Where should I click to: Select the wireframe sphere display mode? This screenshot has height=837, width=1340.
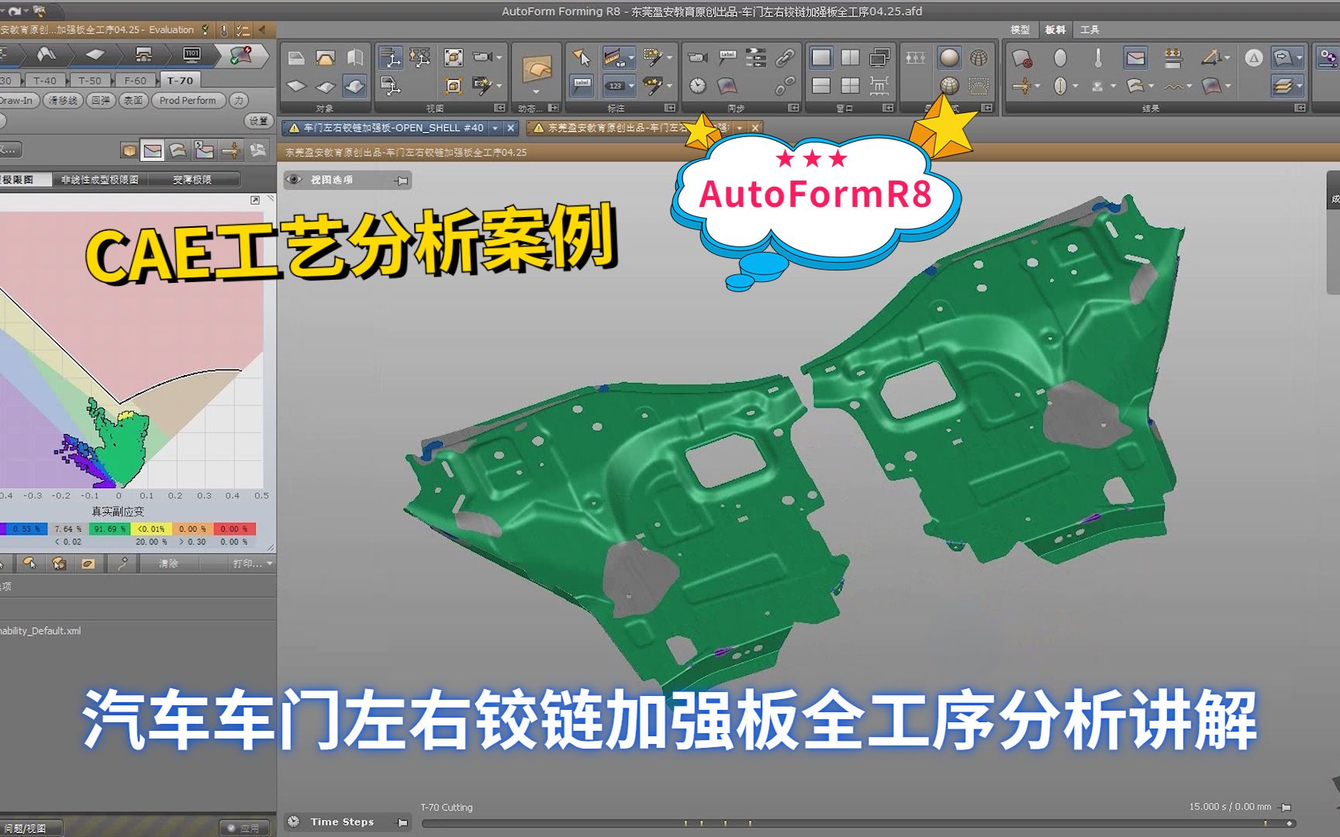[979, 57]
